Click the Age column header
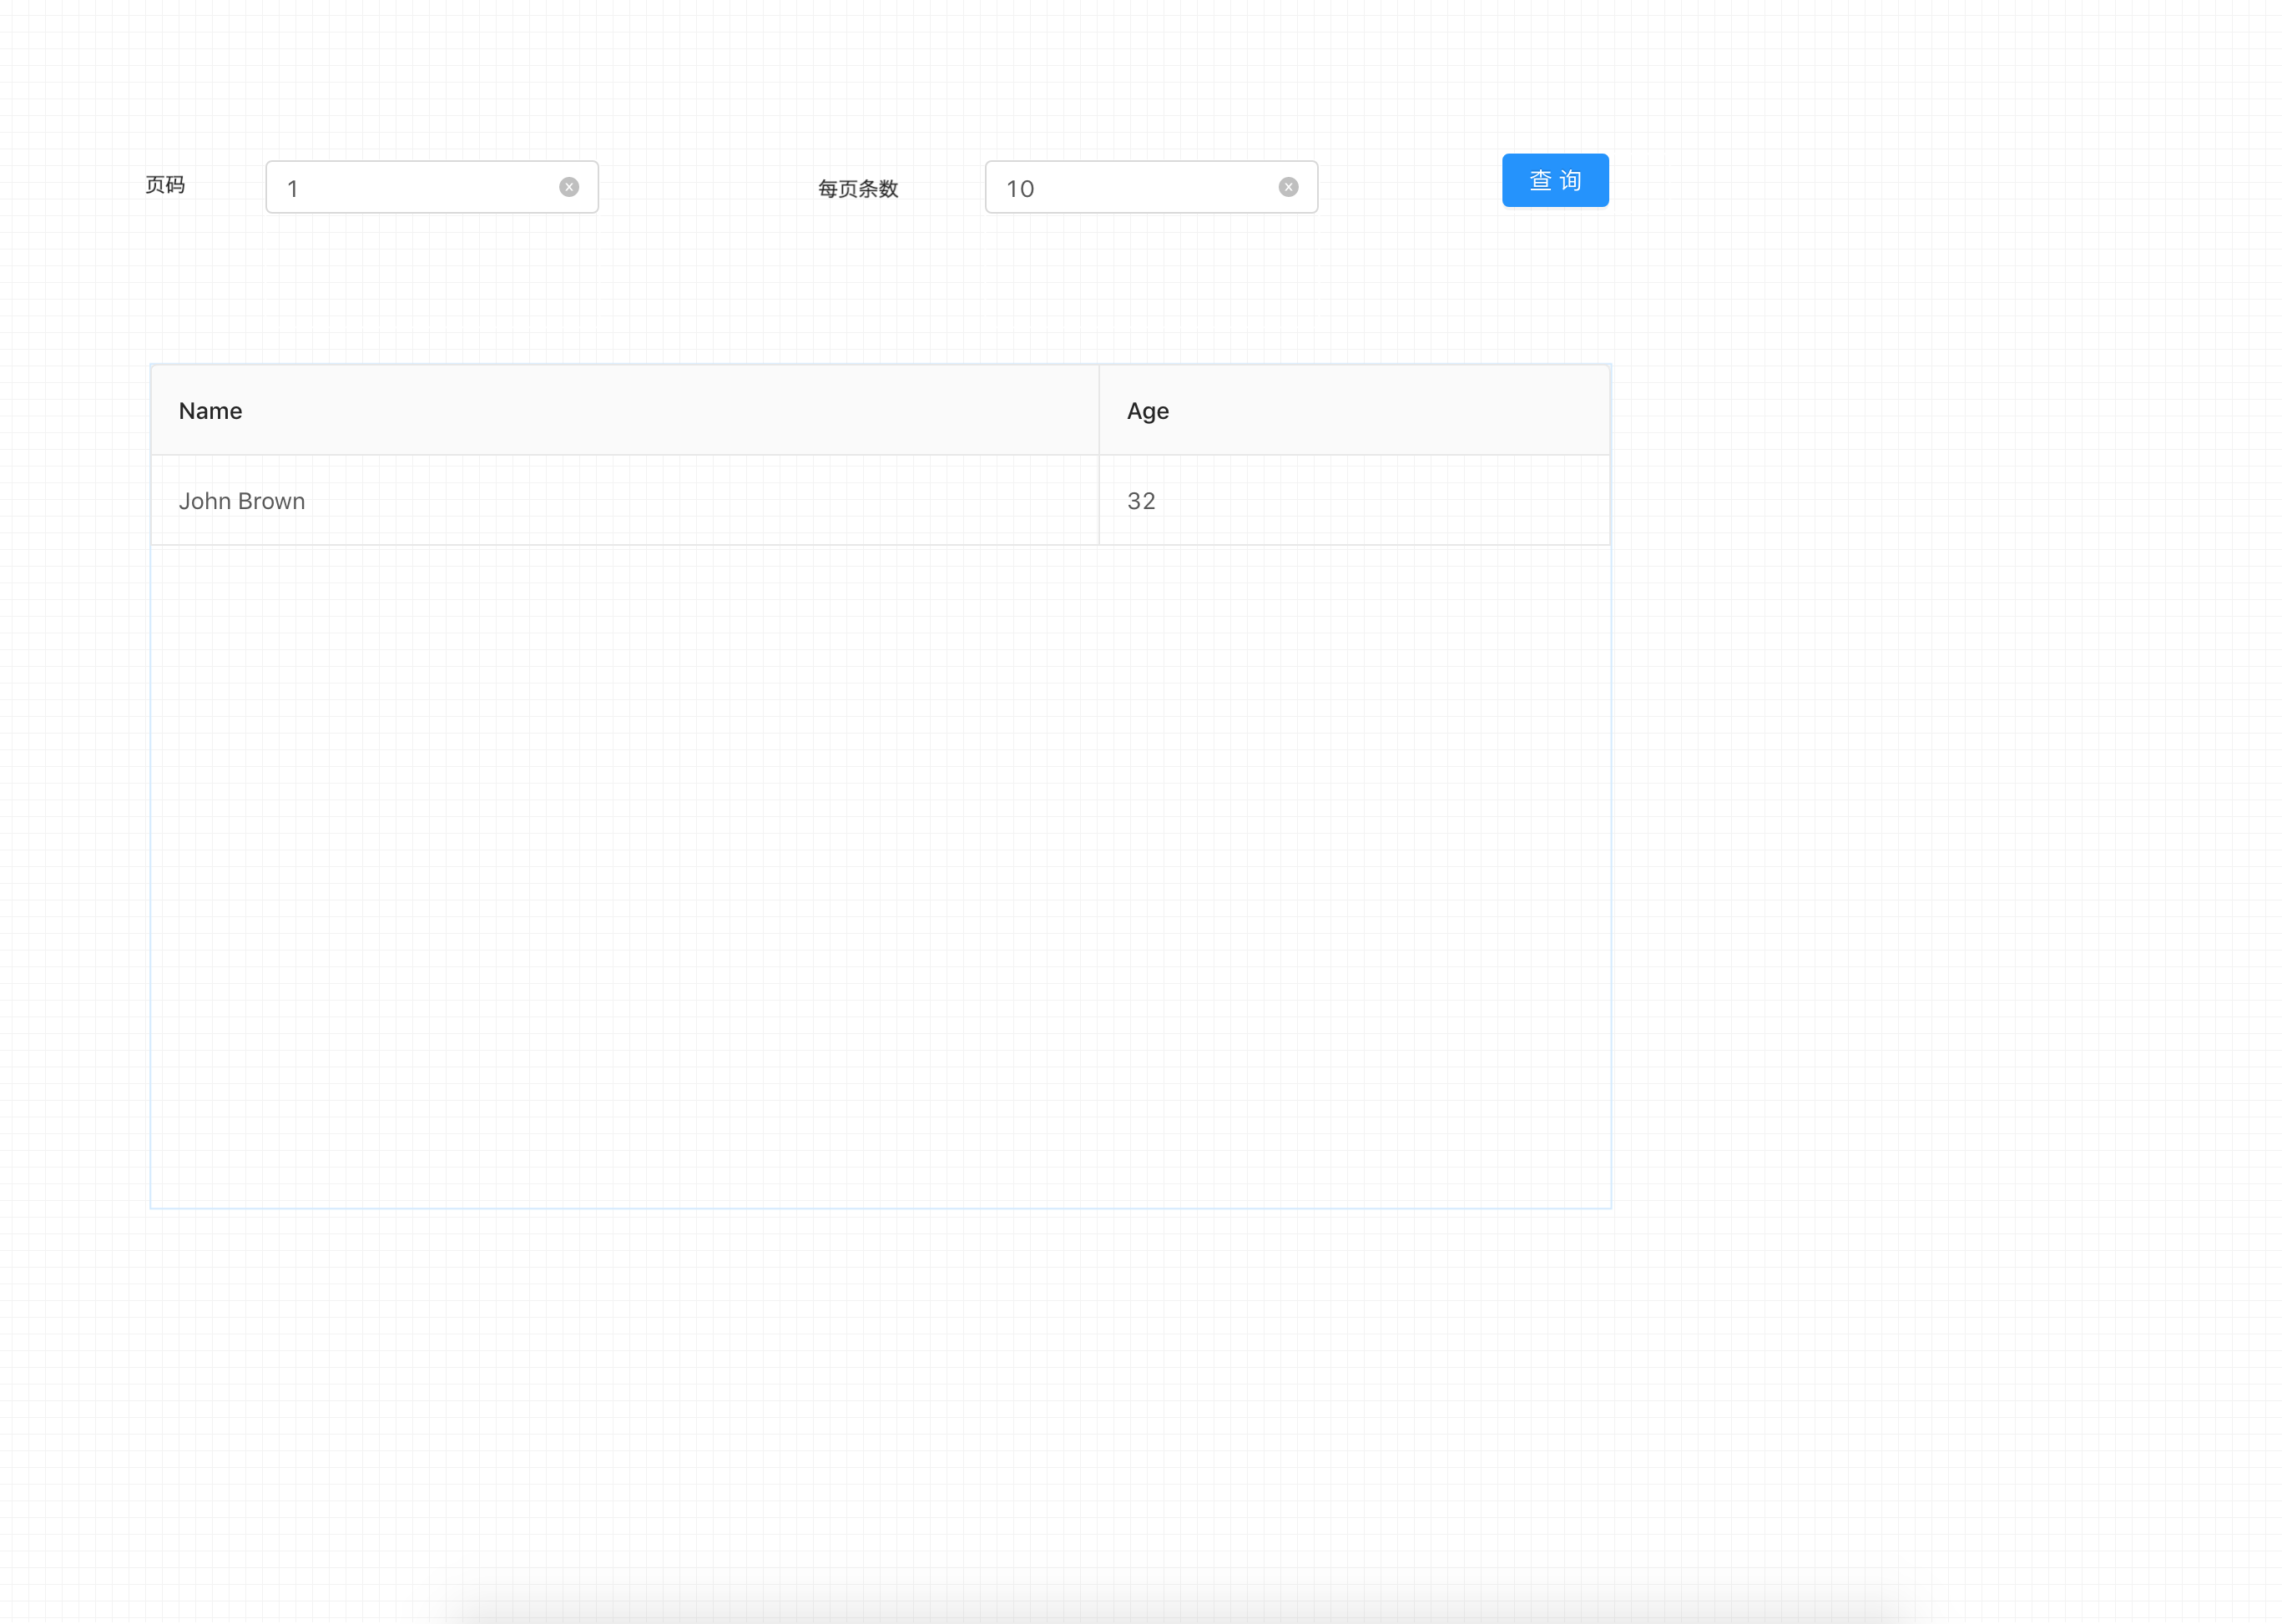2282x1624 pixels. 1354,410
